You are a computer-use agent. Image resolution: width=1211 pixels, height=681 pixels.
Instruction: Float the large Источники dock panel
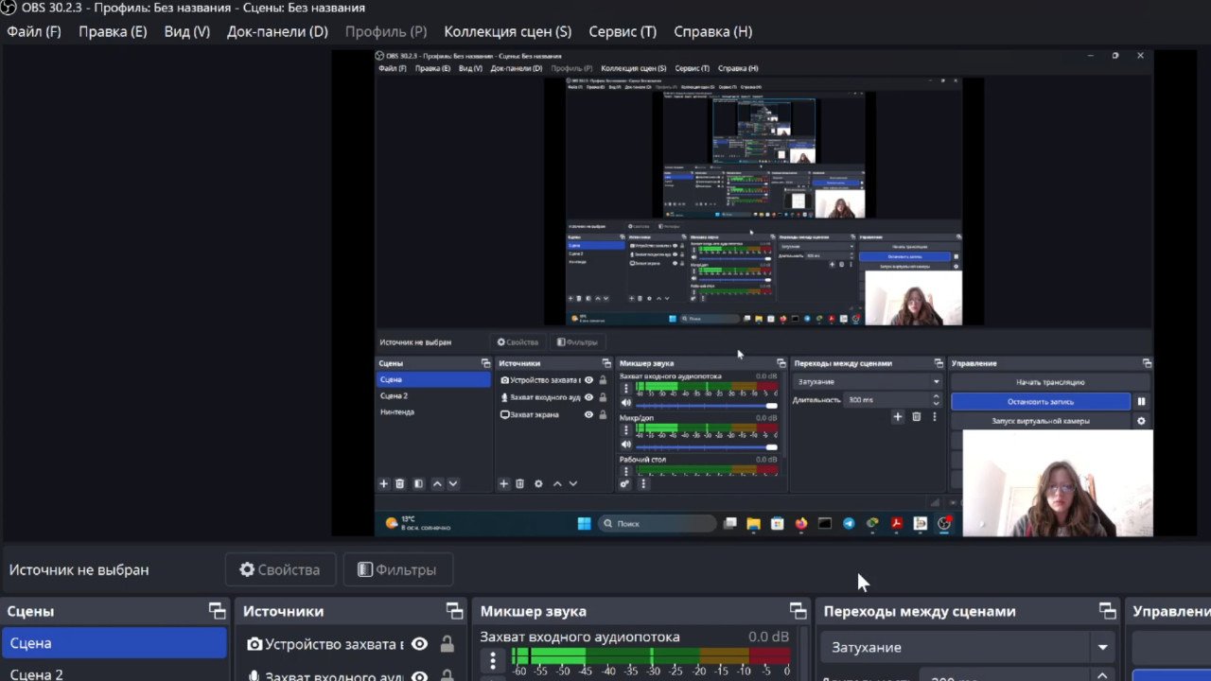point(455,611)
